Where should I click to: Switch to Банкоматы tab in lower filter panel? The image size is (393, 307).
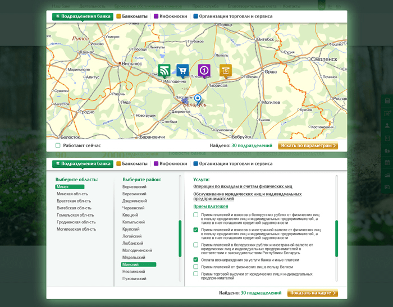click(x=132, y=164)
